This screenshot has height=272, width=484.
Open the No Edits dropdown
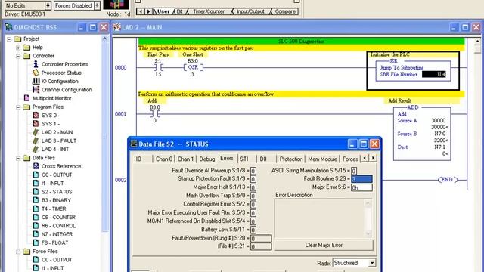(48, 5)
